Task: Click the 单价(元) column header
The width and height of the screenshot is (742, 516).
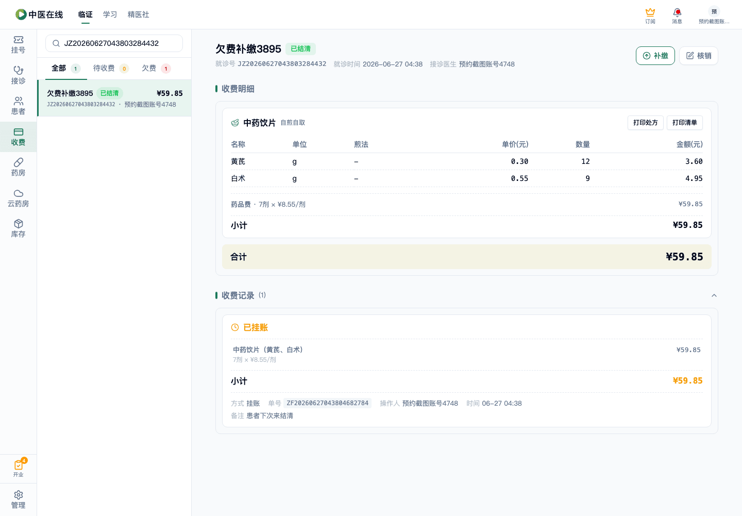Action: 515,144
